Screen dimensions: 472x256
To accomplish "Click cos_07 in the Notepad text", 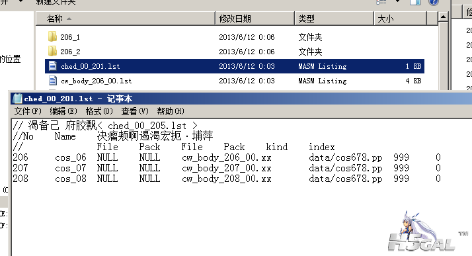I will click(x=71, y=168).
